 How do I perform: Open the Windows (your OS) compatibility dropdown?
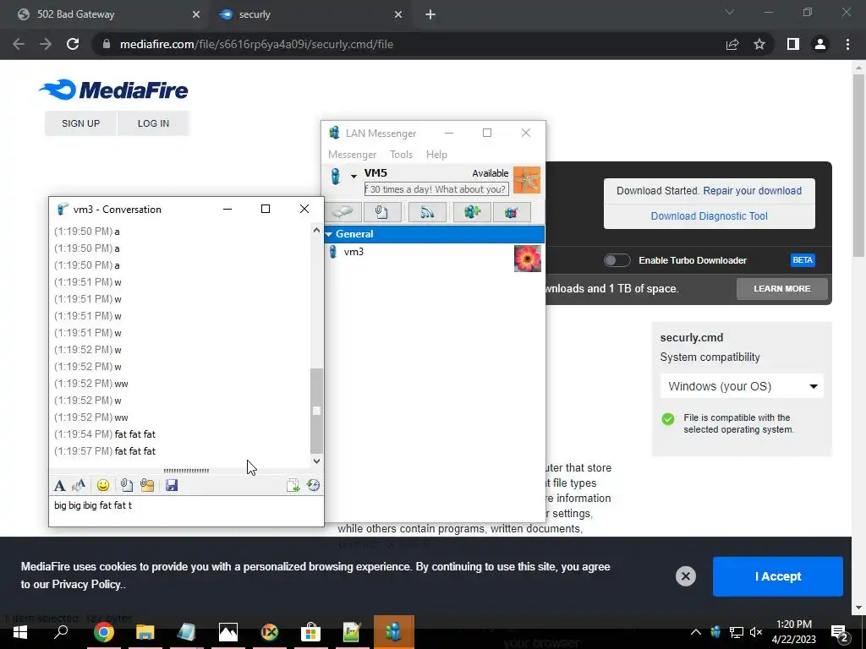click(x=742, y=386)
